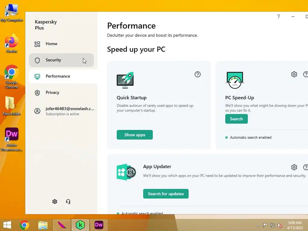Click the PC Speed-Up heading

point(240,98)
